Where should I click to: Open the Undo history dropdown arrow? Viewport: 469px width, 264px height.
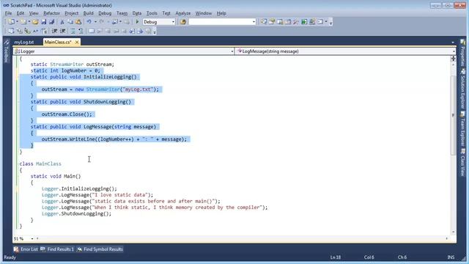coord(95,22)
